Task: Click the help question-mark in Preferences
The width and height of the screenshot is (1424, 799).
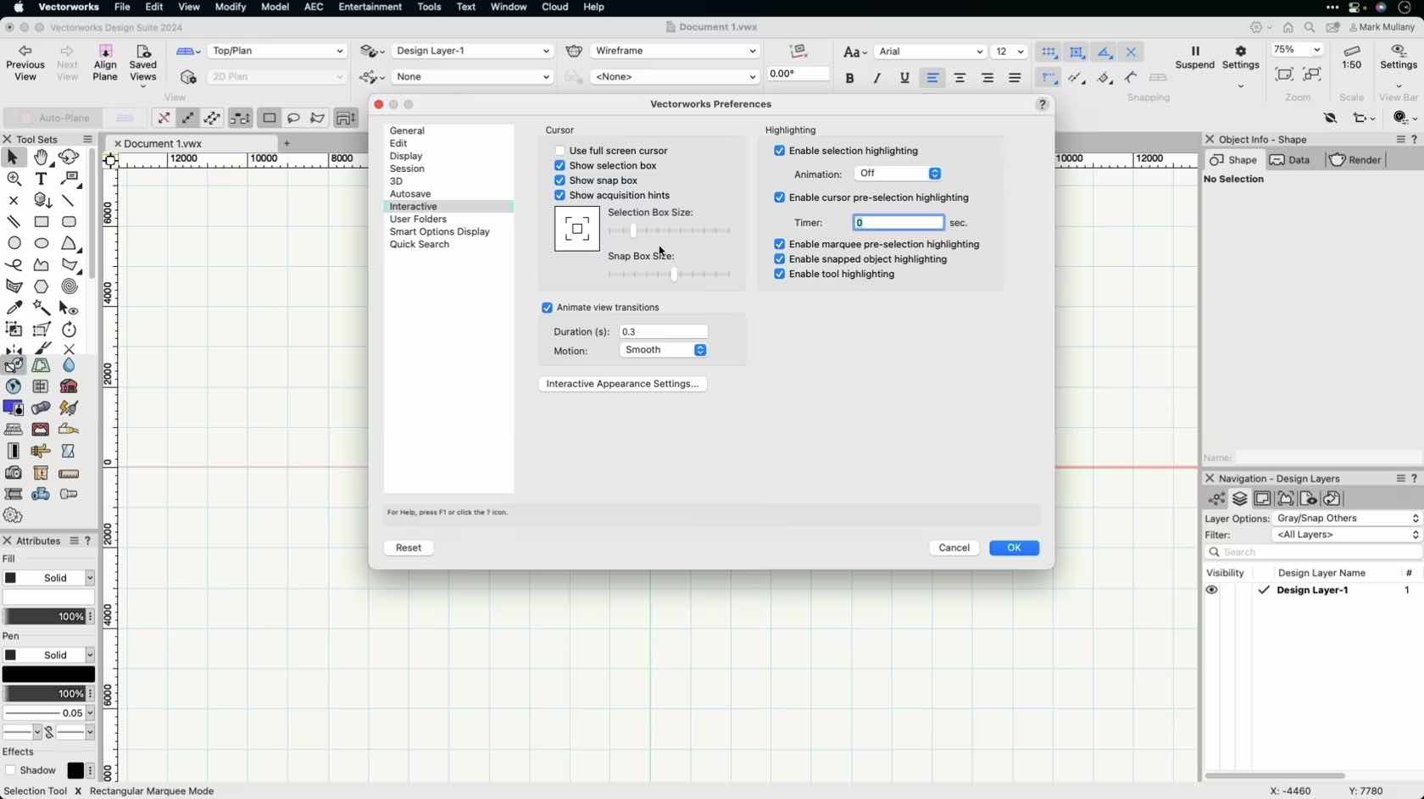Action: (1043, 104)
